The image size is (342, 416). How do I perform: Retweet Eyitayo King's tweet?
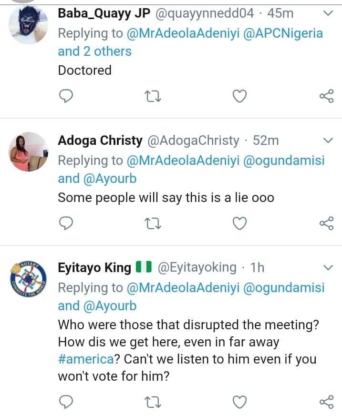[153, 402]
